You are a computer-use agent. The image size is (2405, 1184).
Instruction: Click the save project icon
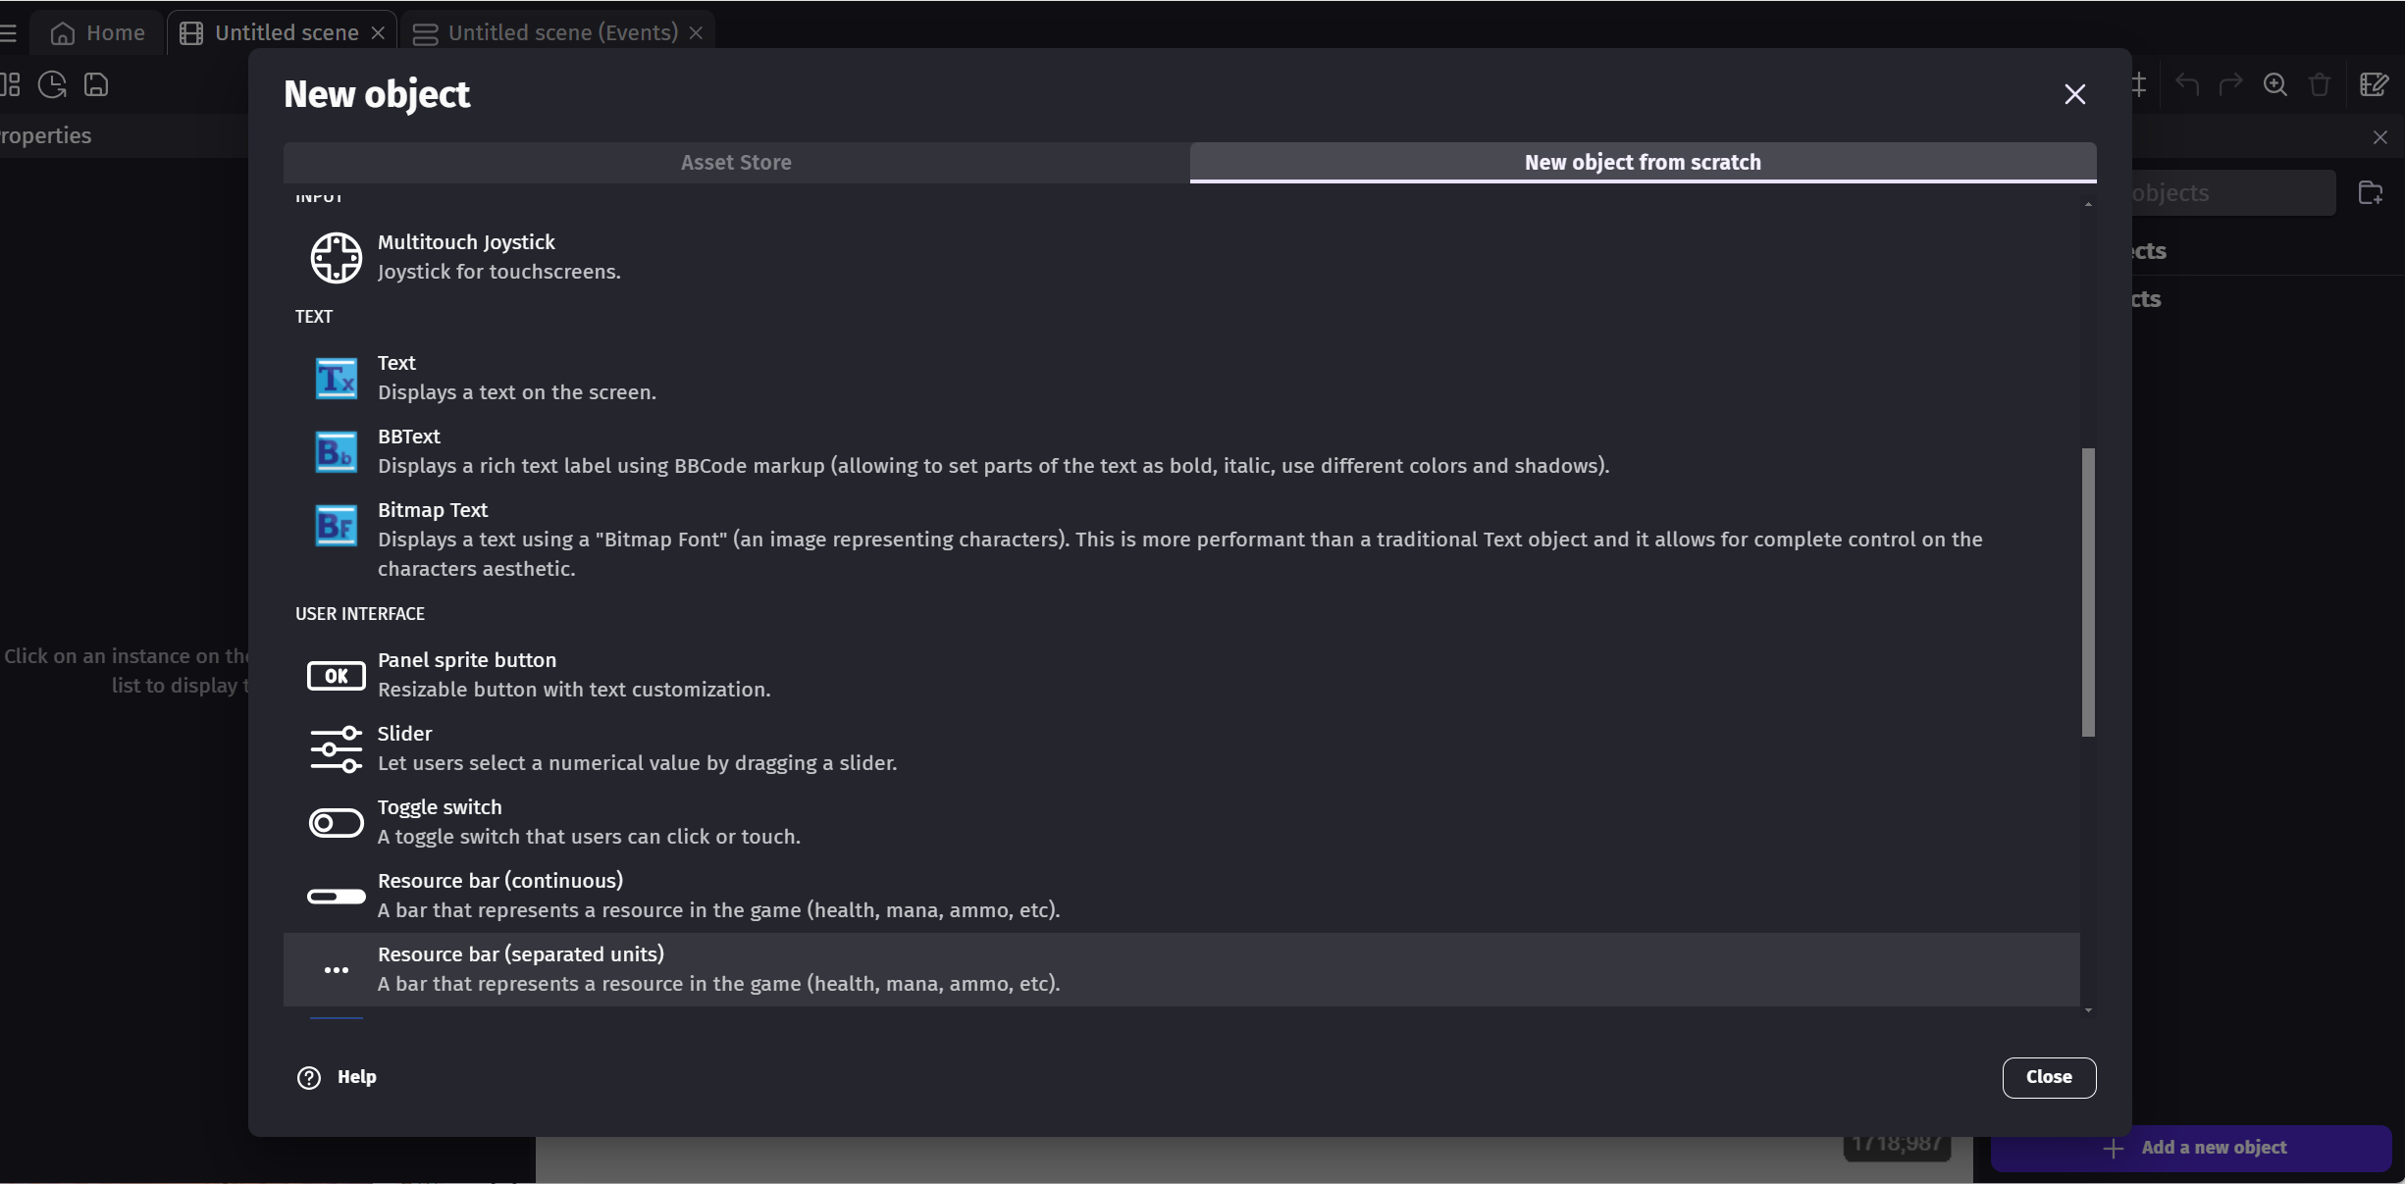pos(95,84)
